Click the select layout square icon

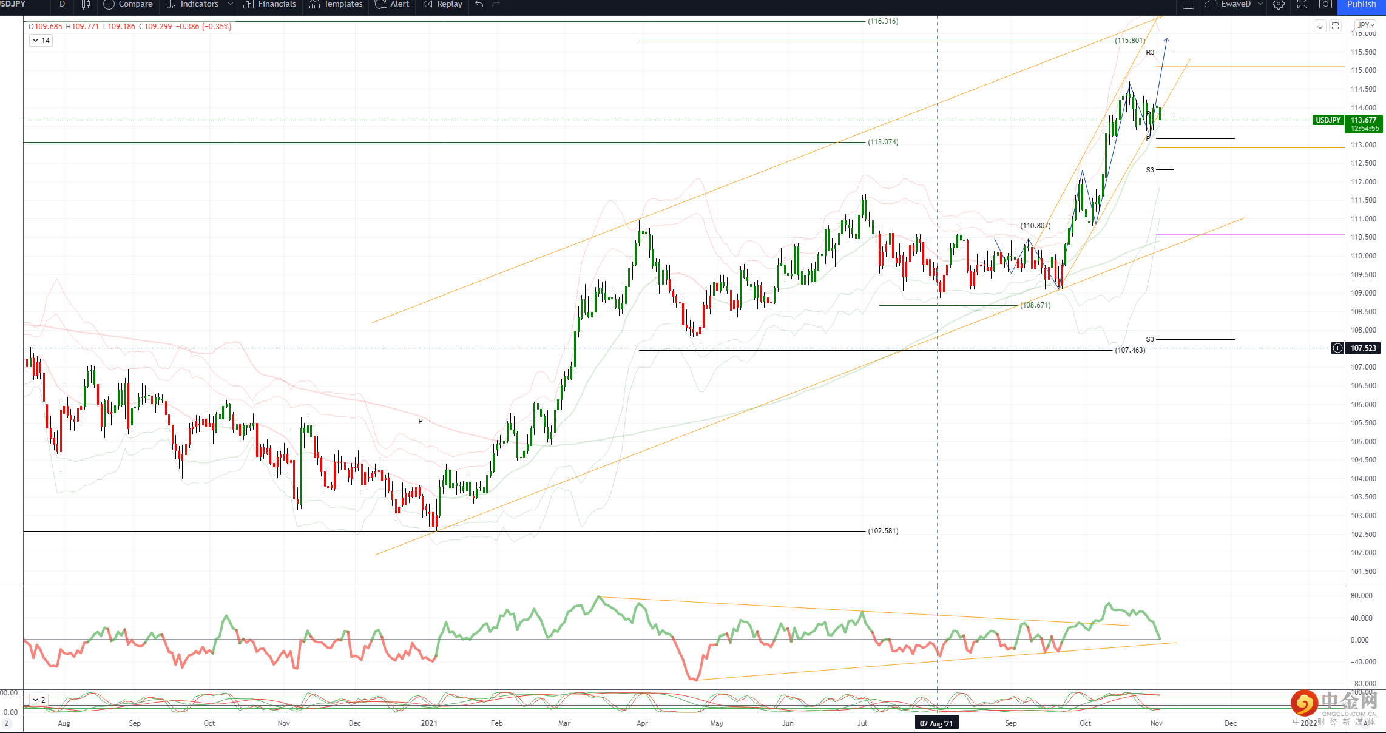[1188, 4]
